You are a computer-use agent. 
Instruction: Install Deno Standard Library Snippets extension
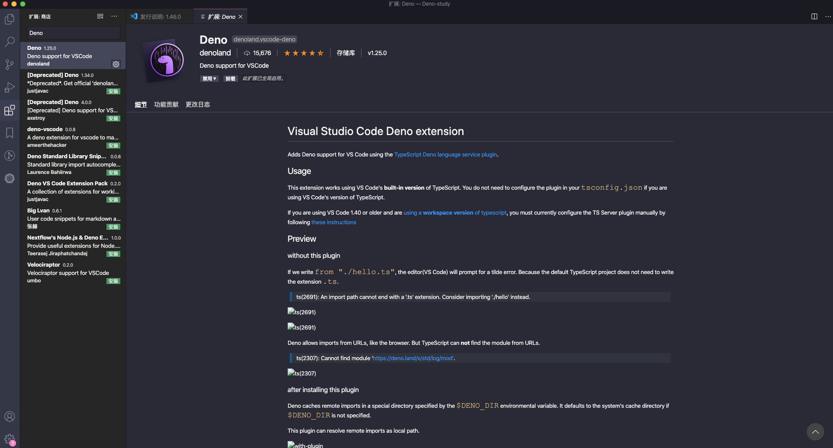(113, 173)
